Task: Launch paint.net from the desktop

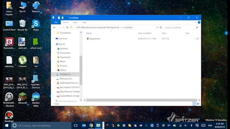Action: (x=22, y=43)
